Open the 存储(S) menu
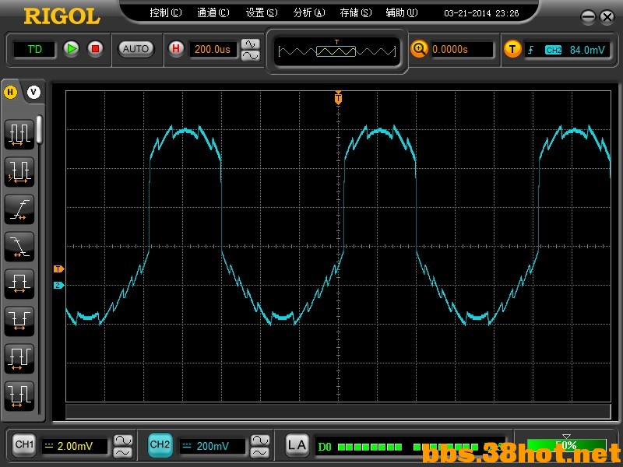 pos(356,13)
